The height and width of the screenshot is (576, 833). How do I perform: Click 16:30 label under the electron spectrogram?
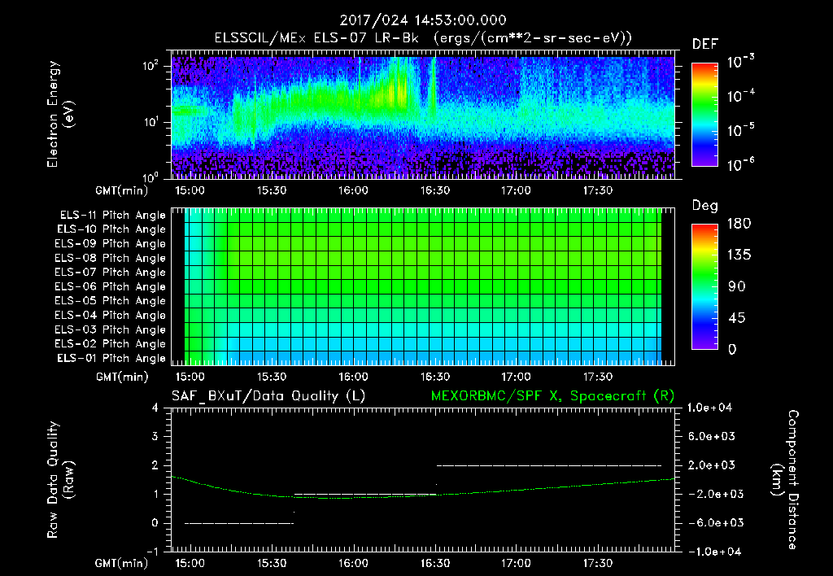click(435, 190)
